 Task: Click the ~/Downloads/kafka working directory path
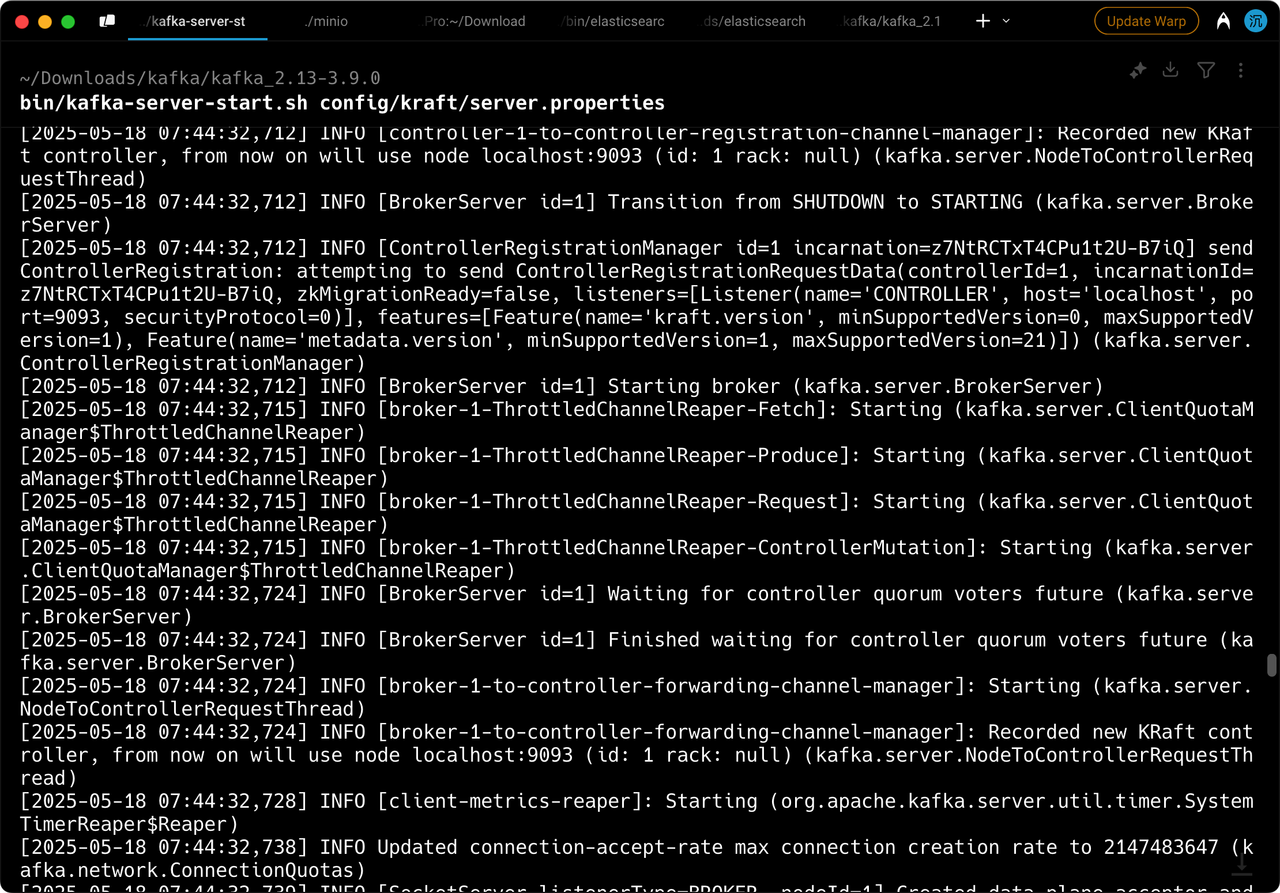[x=200, y=78]
